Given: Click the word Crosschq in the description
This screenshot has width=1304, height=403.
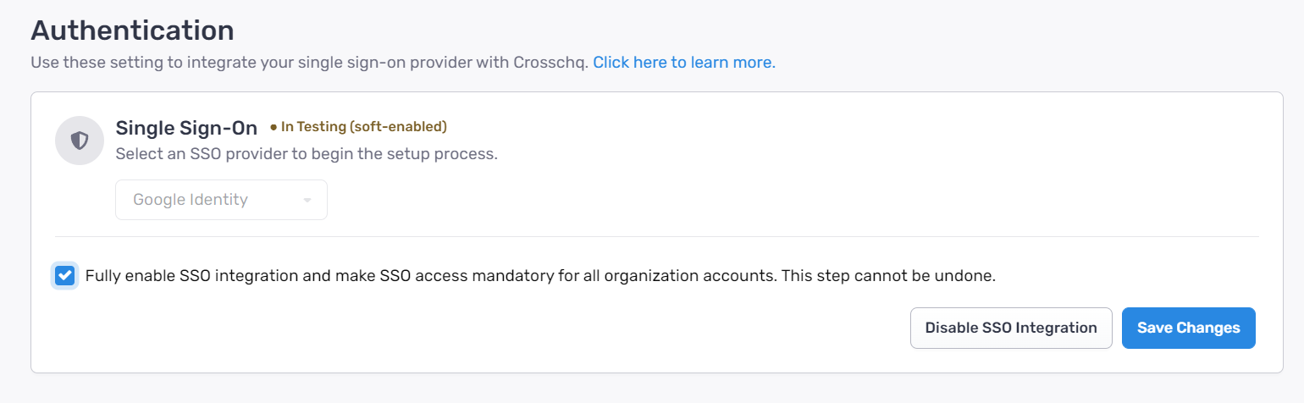Looking at the screenshot, I should [550, 63].
